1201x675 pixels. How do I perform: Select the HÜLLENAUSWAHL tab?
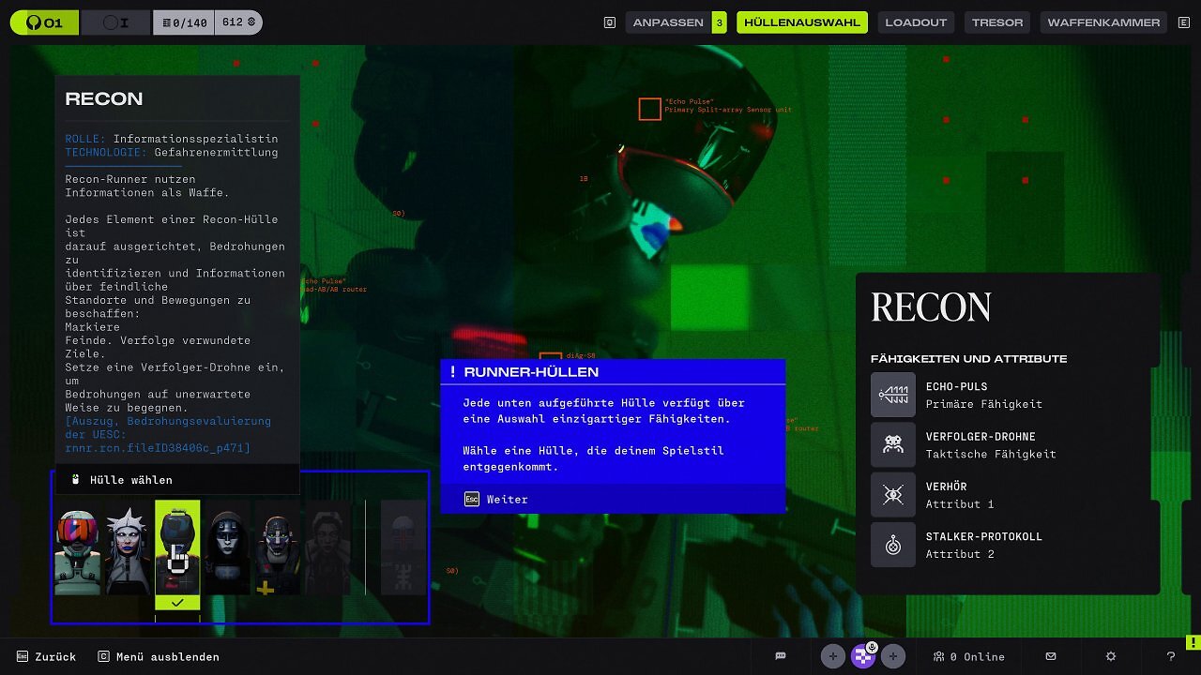(x=801, y=22)
